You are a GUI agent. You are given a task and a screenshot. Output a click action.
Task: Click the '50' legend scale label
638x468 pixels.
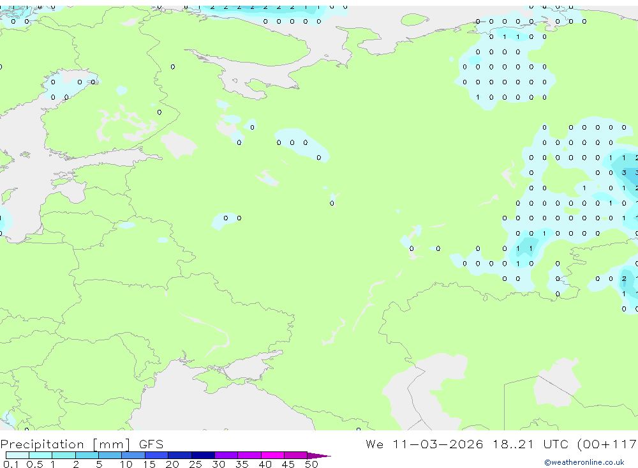coord(312,464)
